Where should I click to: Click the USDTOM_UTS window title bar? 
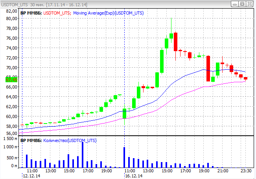click(118, 4)
